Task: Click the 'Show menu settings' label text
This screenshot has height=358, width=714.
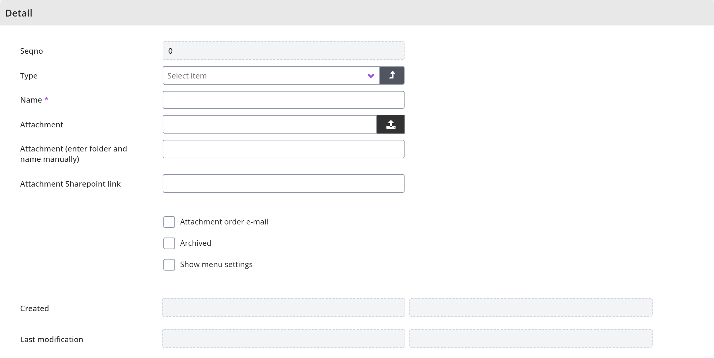Action: (x=216, y=264)
